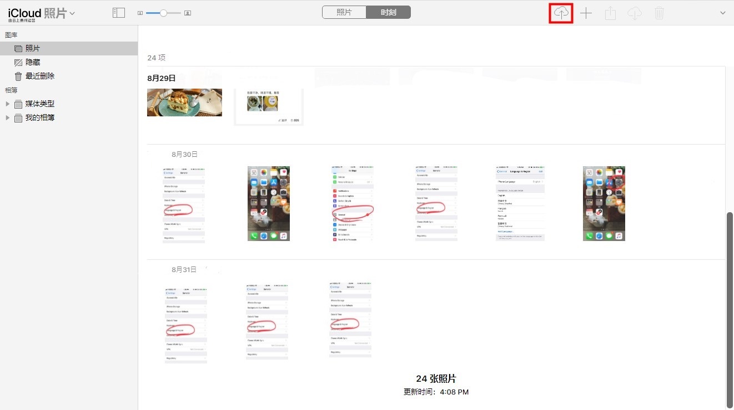Image resolution: width=734 pixels, height=410 pixels.
Task: Select 照片 in the library sidebar
Action: click(x=33, y=49)
